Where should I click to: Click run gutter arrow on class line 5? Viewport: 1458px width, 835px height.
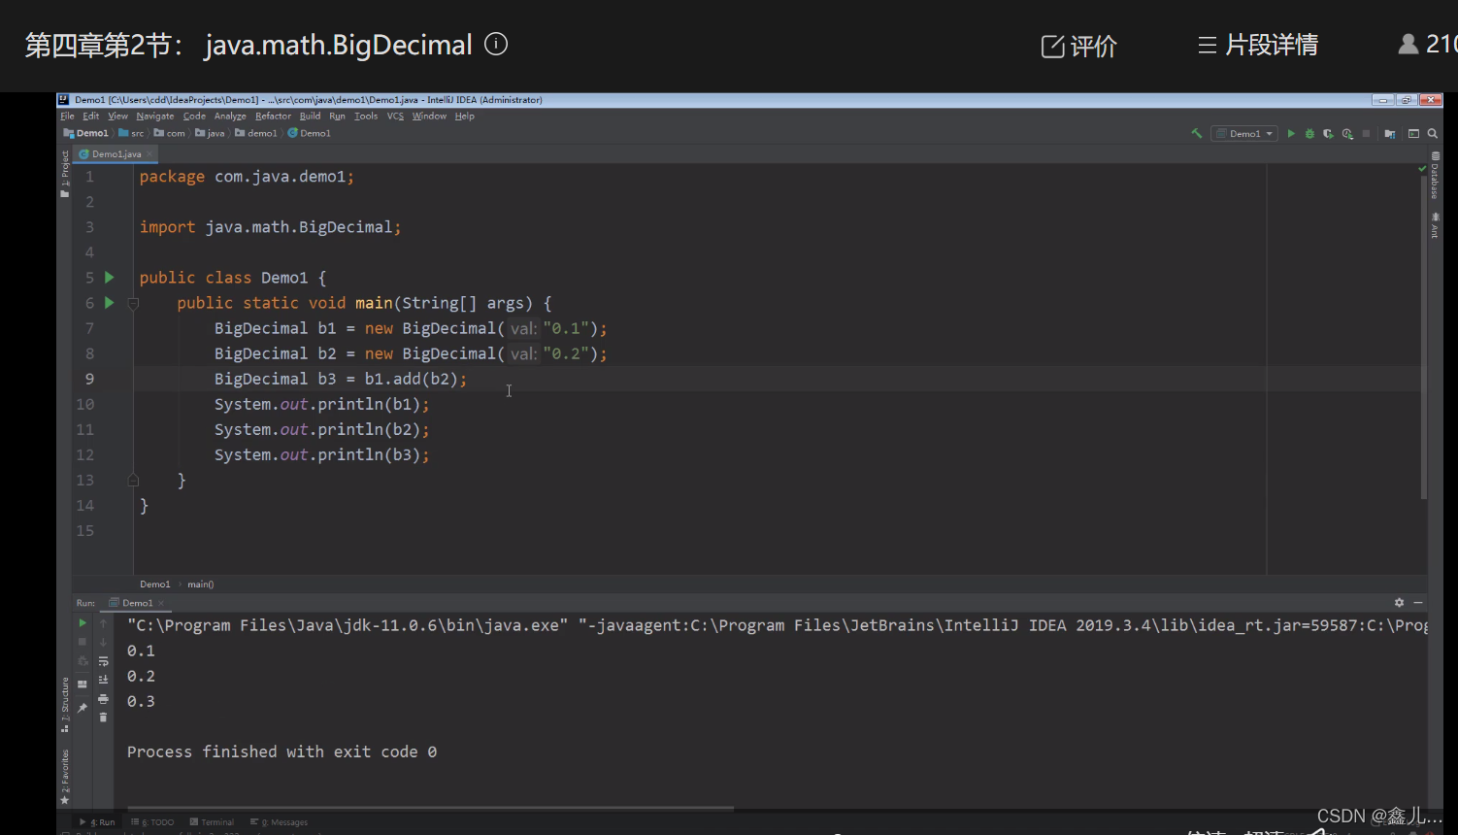tap(110, 278)
